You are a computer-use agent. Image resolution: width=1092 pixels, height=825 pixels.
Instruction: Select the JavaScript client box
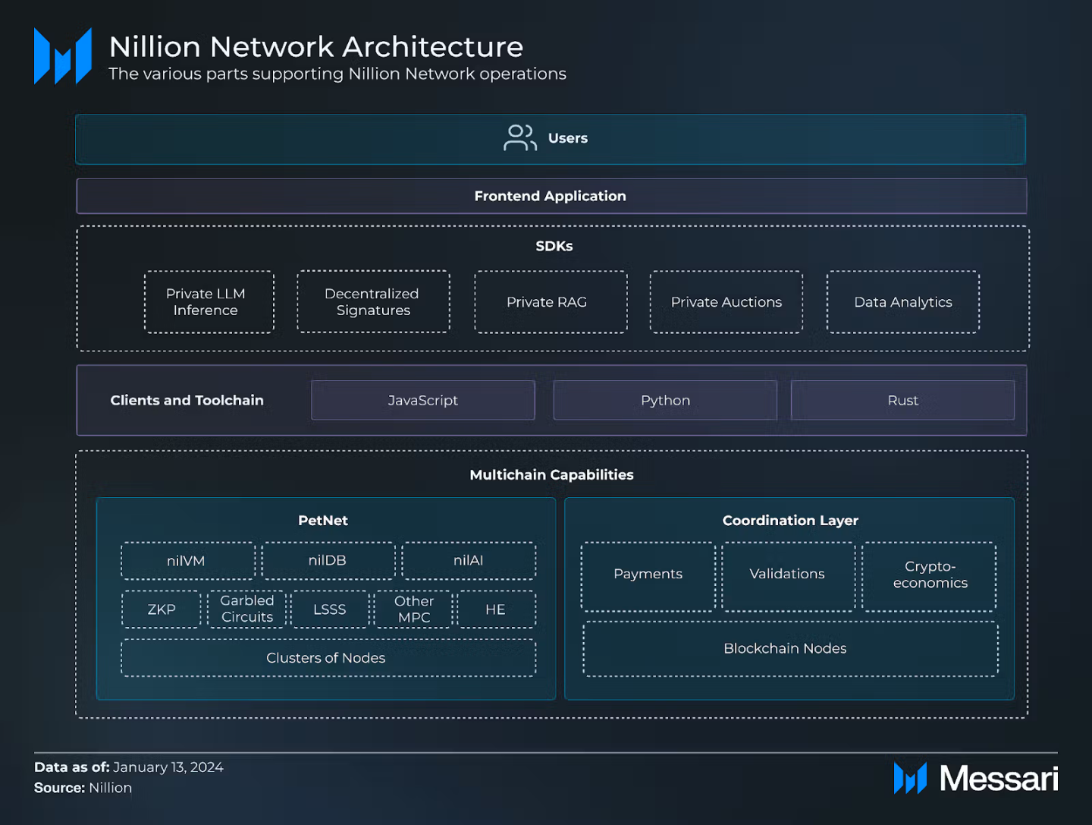point(422,401)
